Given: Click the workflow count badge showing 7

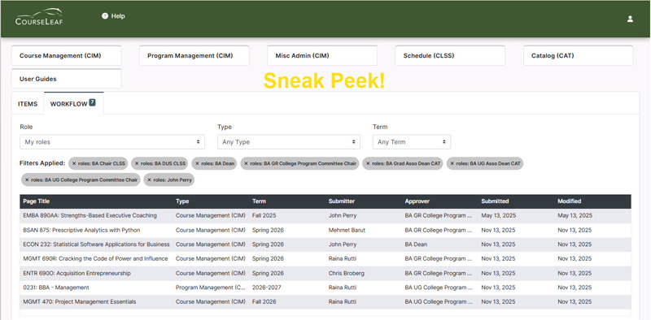Looking at the screenshot, I should [92, 102].
